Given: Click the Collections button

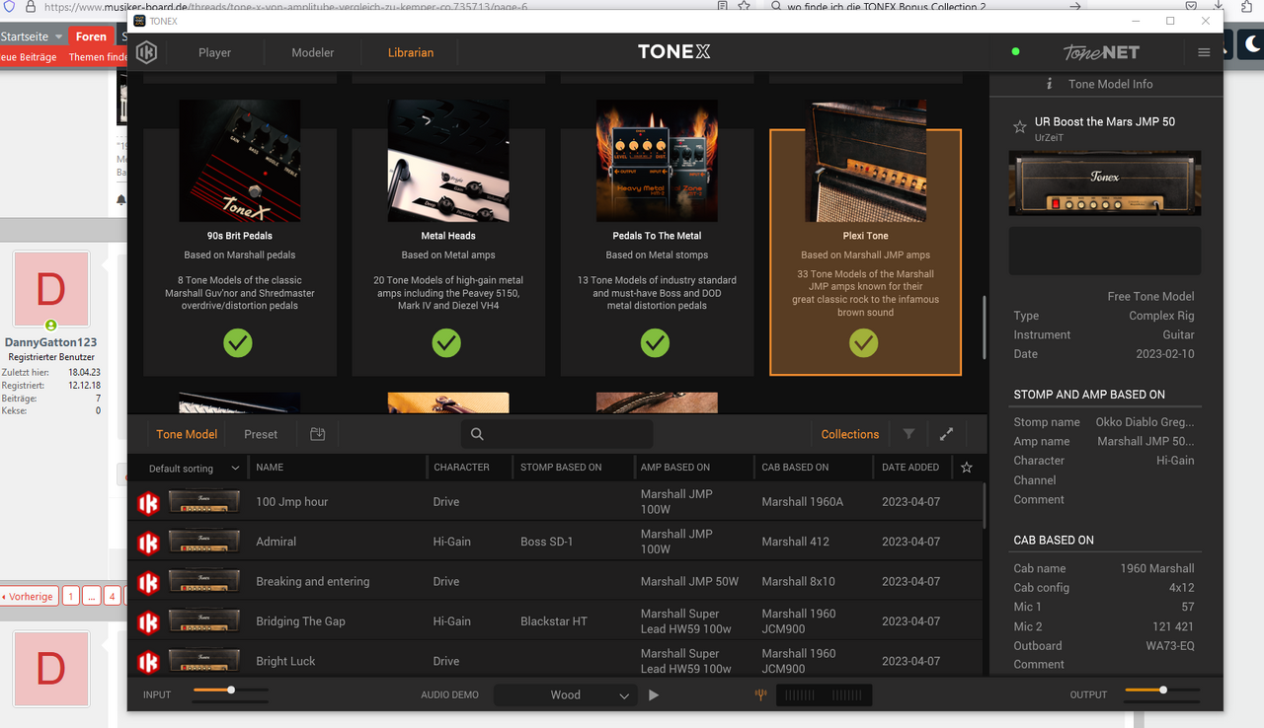Looking at the screenshot, I should pyautogui.click(x=849, y=434).
